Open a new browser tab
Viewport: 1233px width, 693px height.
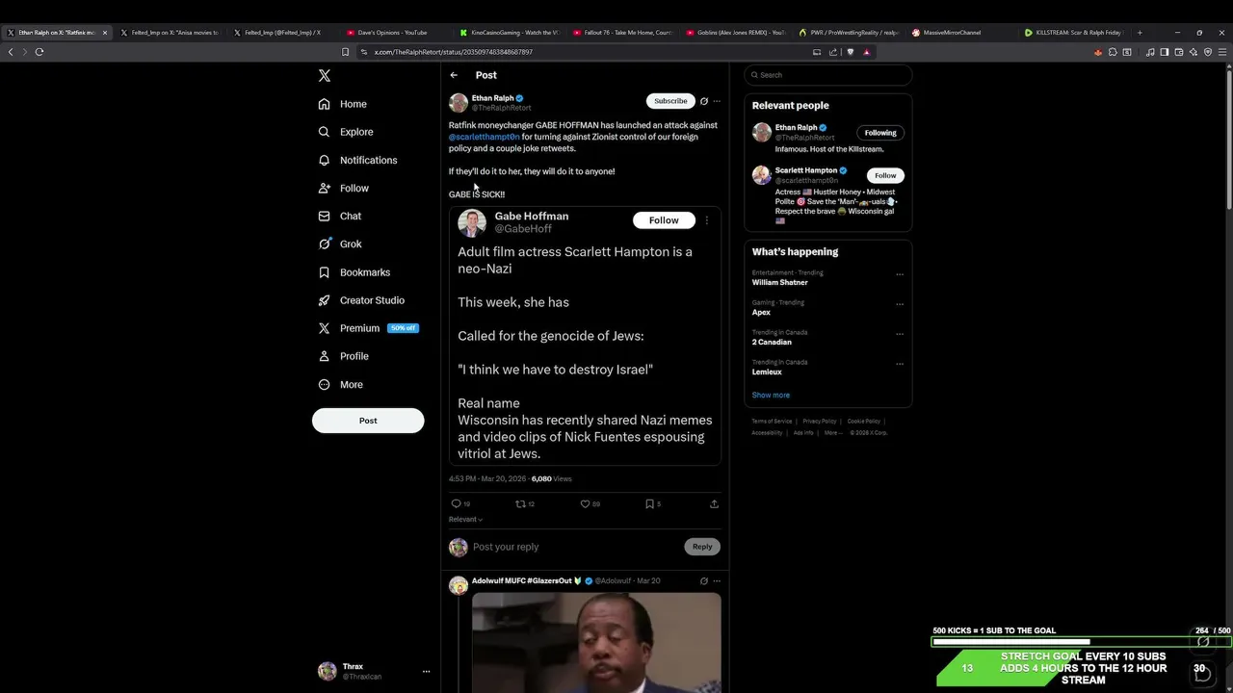[1140, 33]
